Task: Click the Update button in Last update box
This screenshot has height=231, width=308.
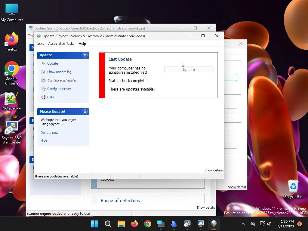Action: click(189, 70)
